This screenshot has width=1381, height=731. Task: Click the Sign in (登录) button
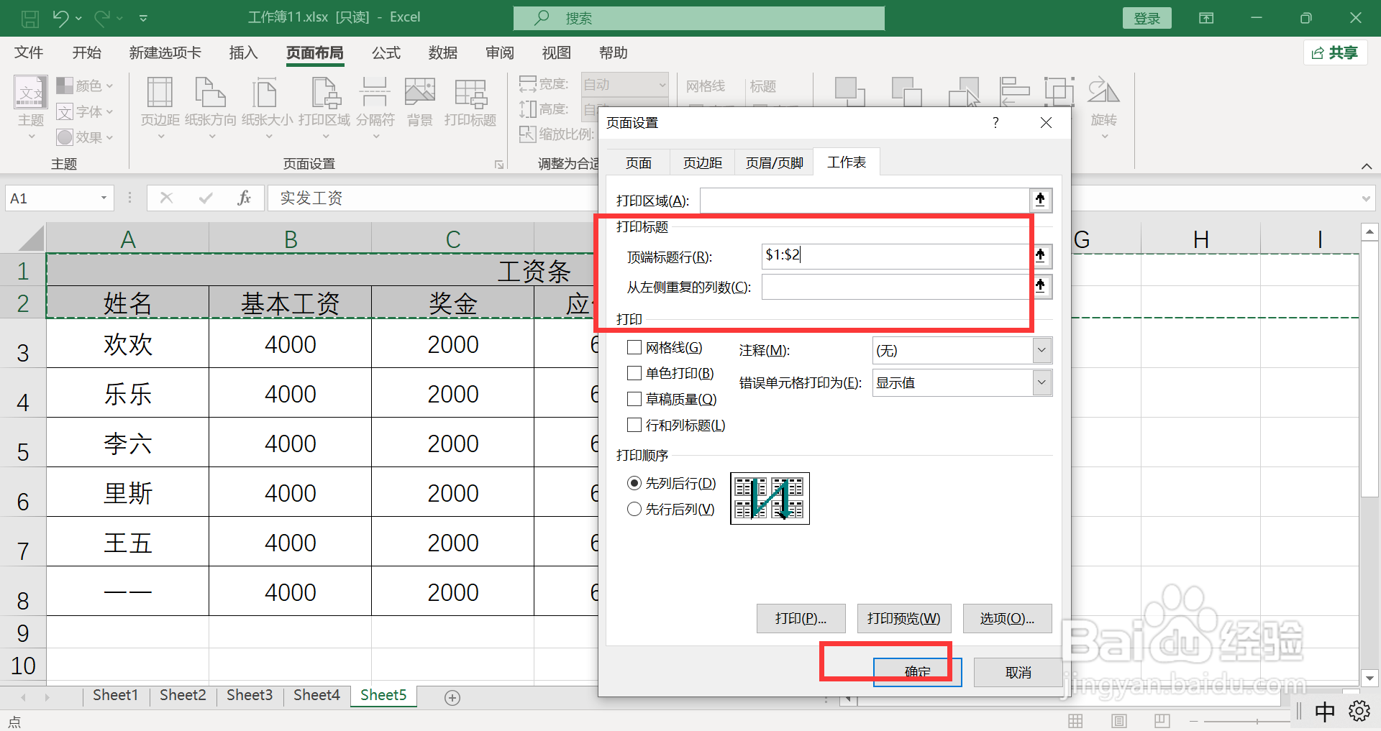pyautogui.click(x=1147, y=19)
